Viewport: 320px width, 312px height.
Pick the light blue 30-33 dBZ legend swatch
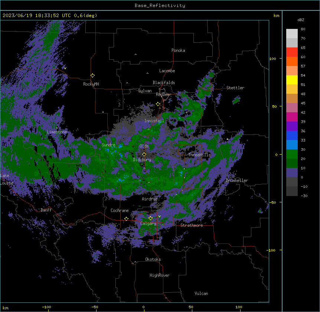click(292, 145)
